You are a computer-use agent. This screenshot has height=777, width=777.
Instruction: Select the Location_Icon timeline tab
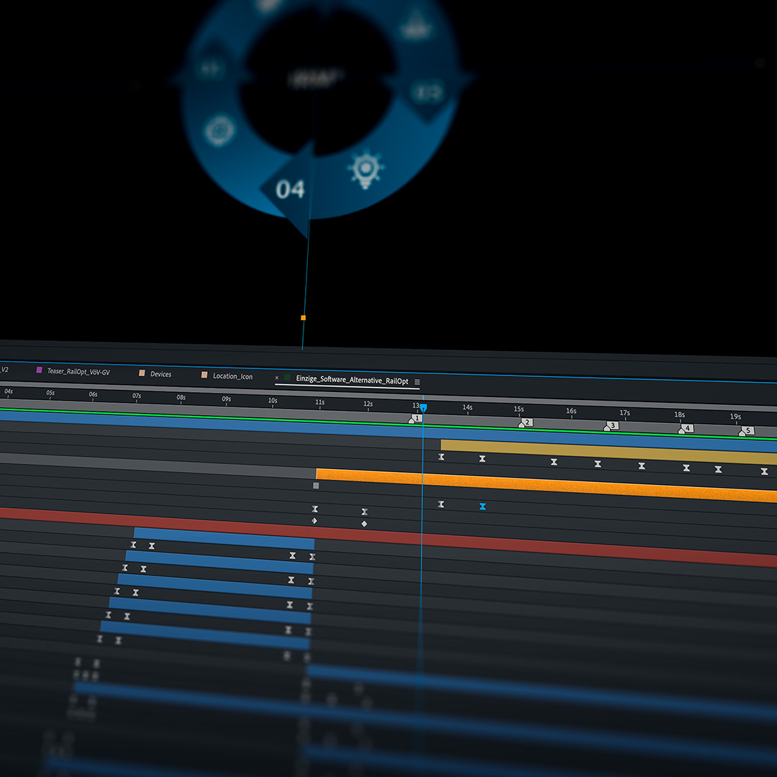[232, 376]
